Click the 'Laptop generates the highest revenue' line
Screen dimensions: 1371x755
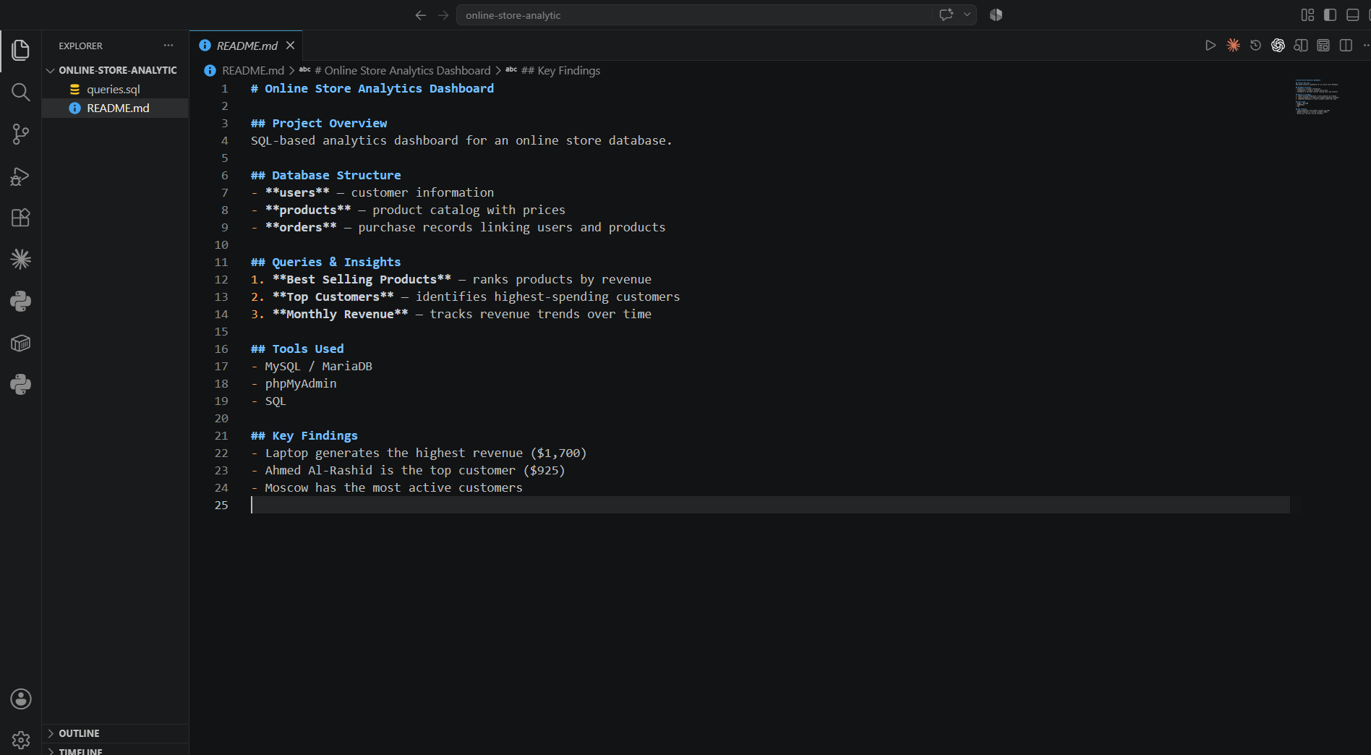pyautogui.click(x=419, y=453)
